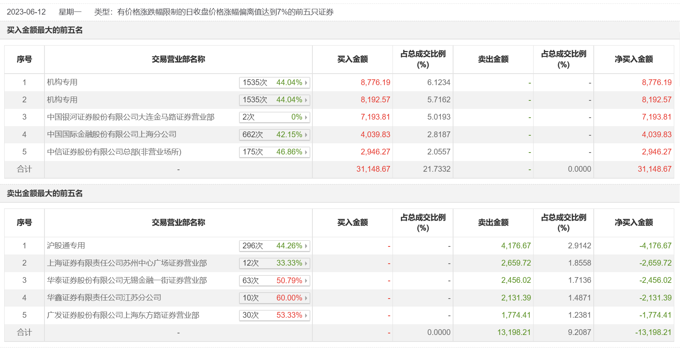Viewport: 680px width, 348px height.
Task: Click 交易营业部名称 header in buy table
Action: (178, 59)
